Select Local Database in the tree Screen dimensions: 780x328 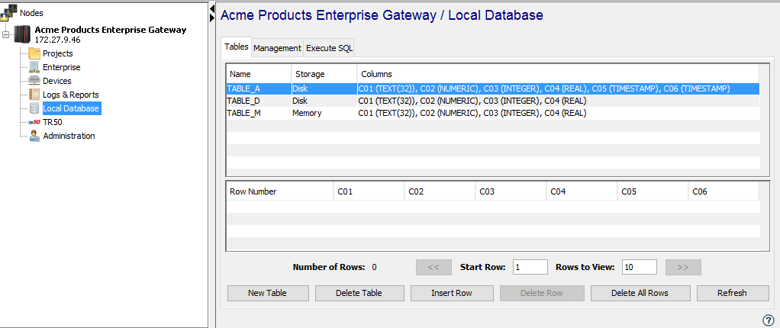pos(71,108)
